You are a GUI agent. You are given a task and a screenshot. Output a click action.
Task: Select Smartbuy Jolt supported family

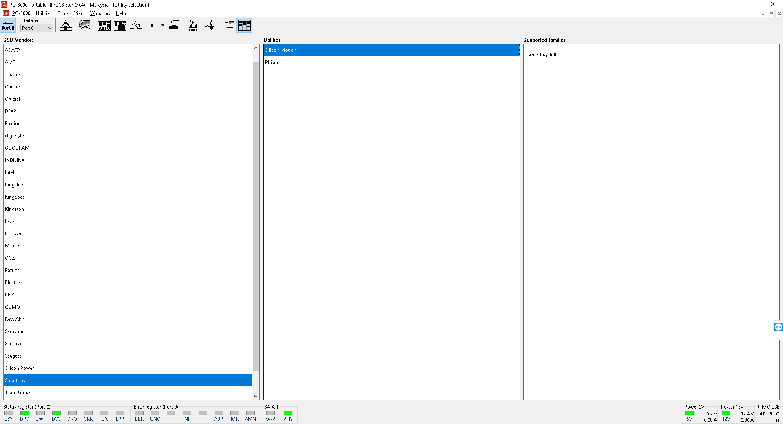pyautogui.click(x=542, y=55)
